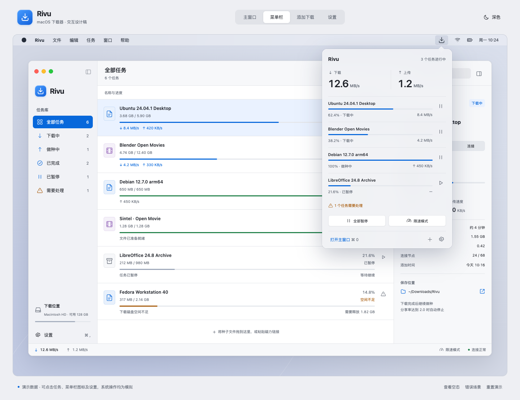Click 查看空态 in the footer
Viewport: 520px width, 400px height.
pyautogui.click(x=452, y=387)
